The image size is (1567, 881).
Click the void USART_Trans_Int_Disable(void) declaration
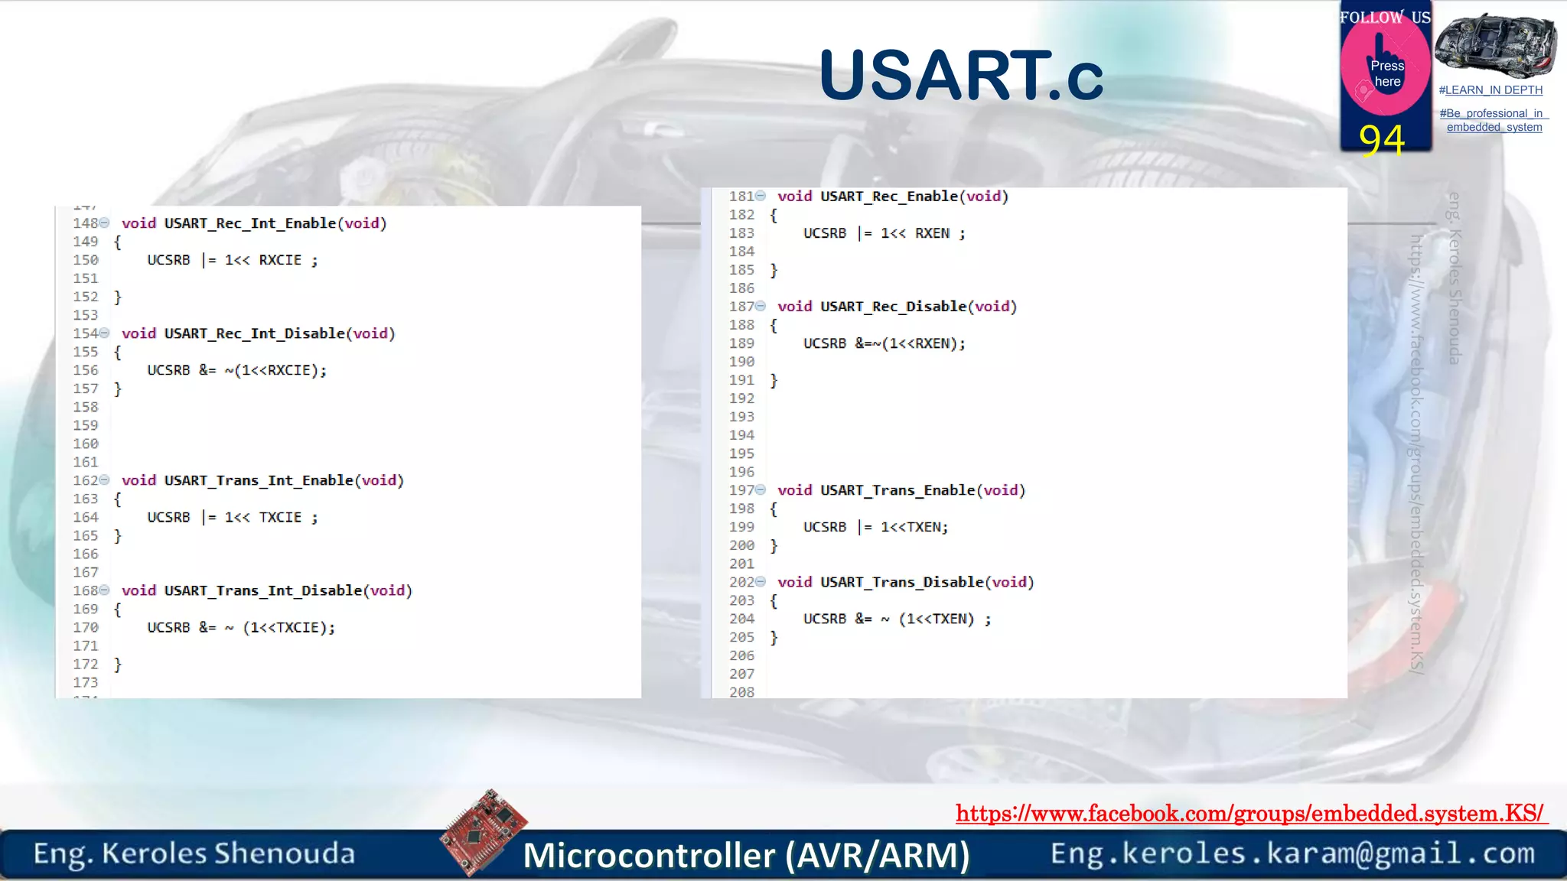click(x=267, y=590)
